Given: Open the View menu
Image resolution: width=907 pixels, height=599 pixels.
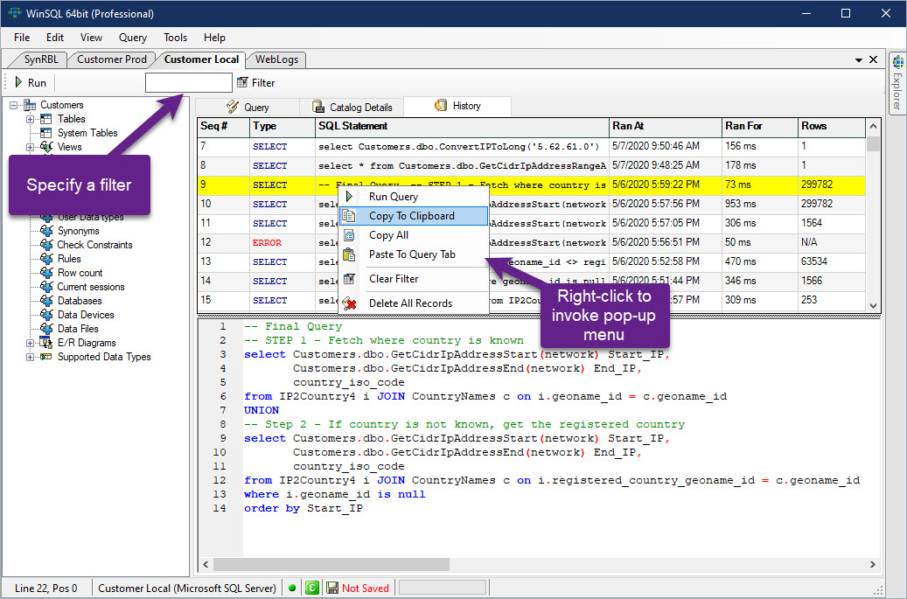Looking at the screenshot, I should [91, 38].
